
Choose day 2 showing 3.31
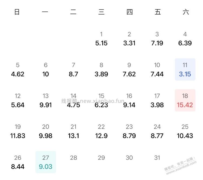pyautogui.click(x=129, y=39)
